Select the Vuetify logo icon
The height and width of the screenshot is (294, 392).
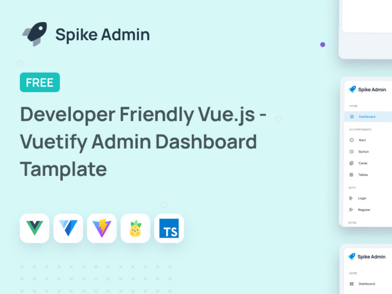tap(68, 228)
